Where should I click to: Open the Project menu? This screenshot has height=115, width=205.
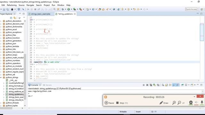pos(47,5)
